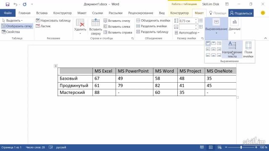
Task: Expand the Выделить dropdown
Action: tap(13, 21)
